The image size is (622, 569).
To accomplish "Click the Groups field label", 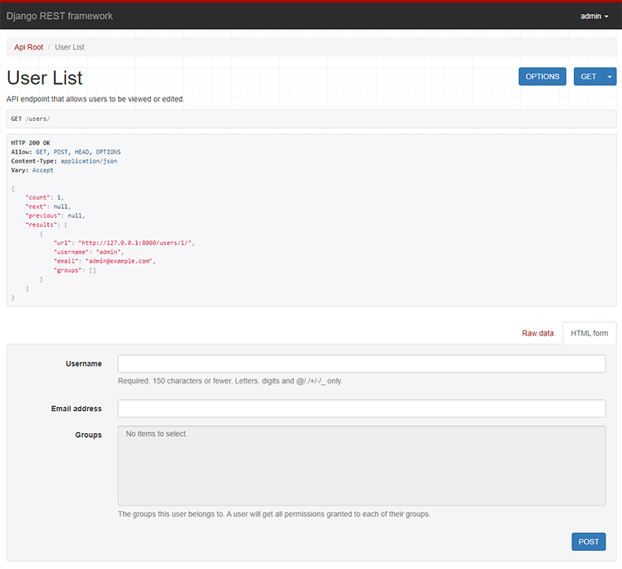I will 88,435.
